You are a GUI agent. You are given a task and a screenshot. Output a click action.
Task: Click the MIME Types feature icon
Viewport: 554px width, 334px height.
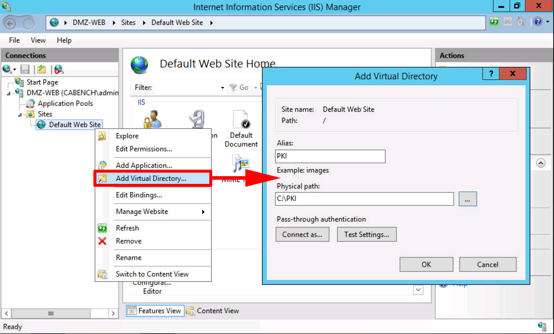[x=241, y=164]
